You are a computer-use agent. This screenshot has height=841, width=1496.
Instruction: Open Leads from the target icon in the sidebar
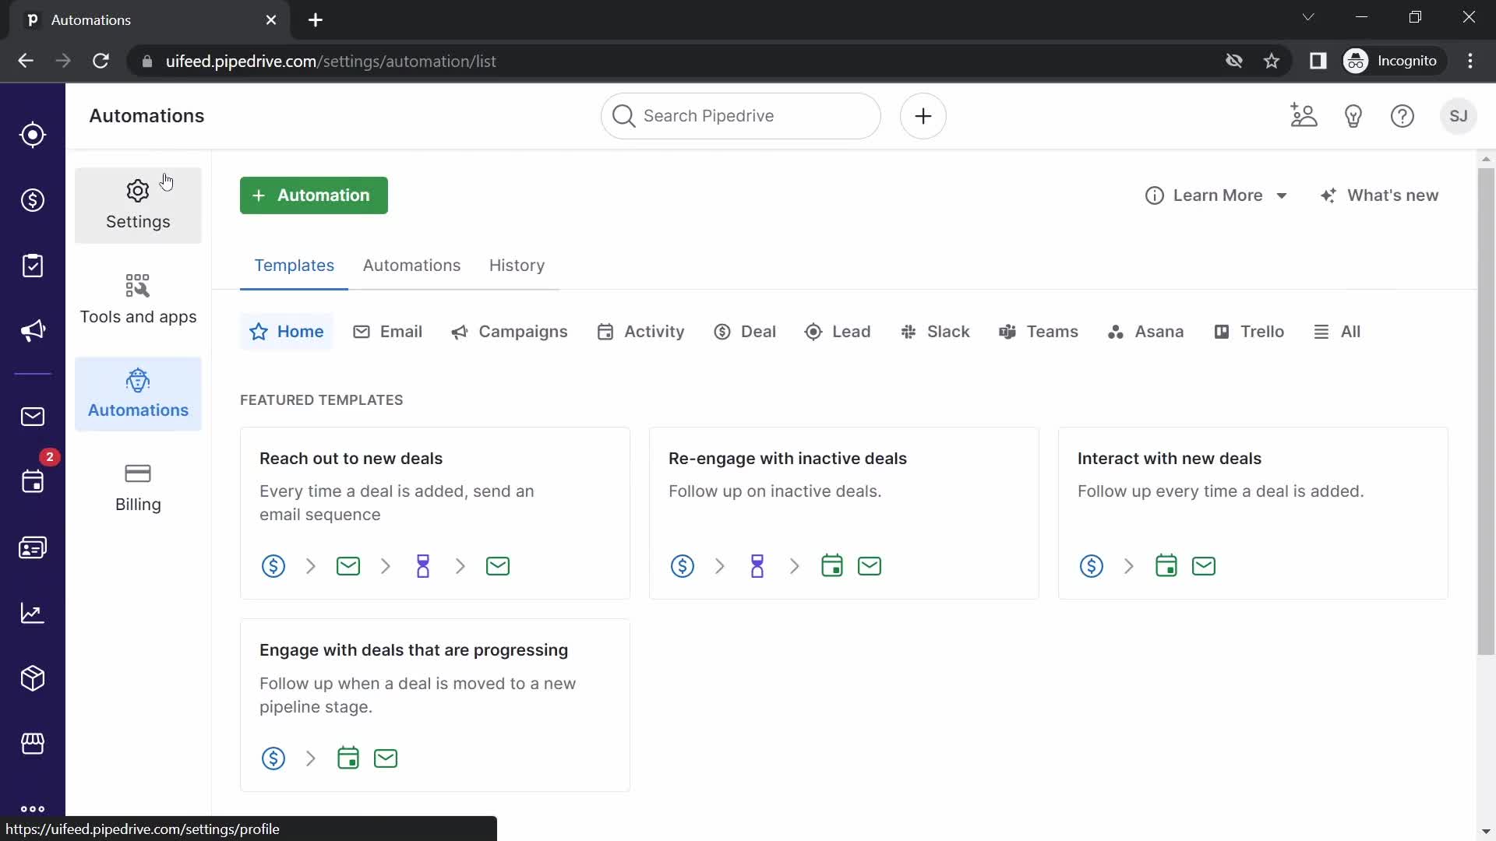click(x=33, y=135)
